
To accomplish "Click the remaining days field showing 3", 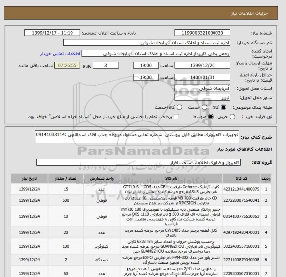I will (106, 65).
